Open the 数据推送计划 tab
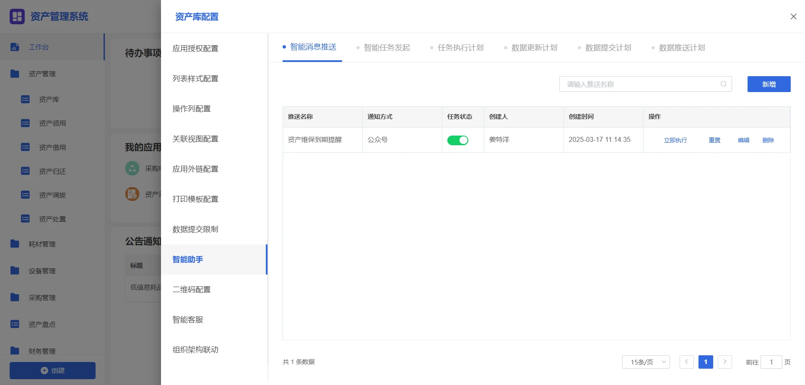The height and width of the screenshot is (385, 805). click(x=678, y=48)
